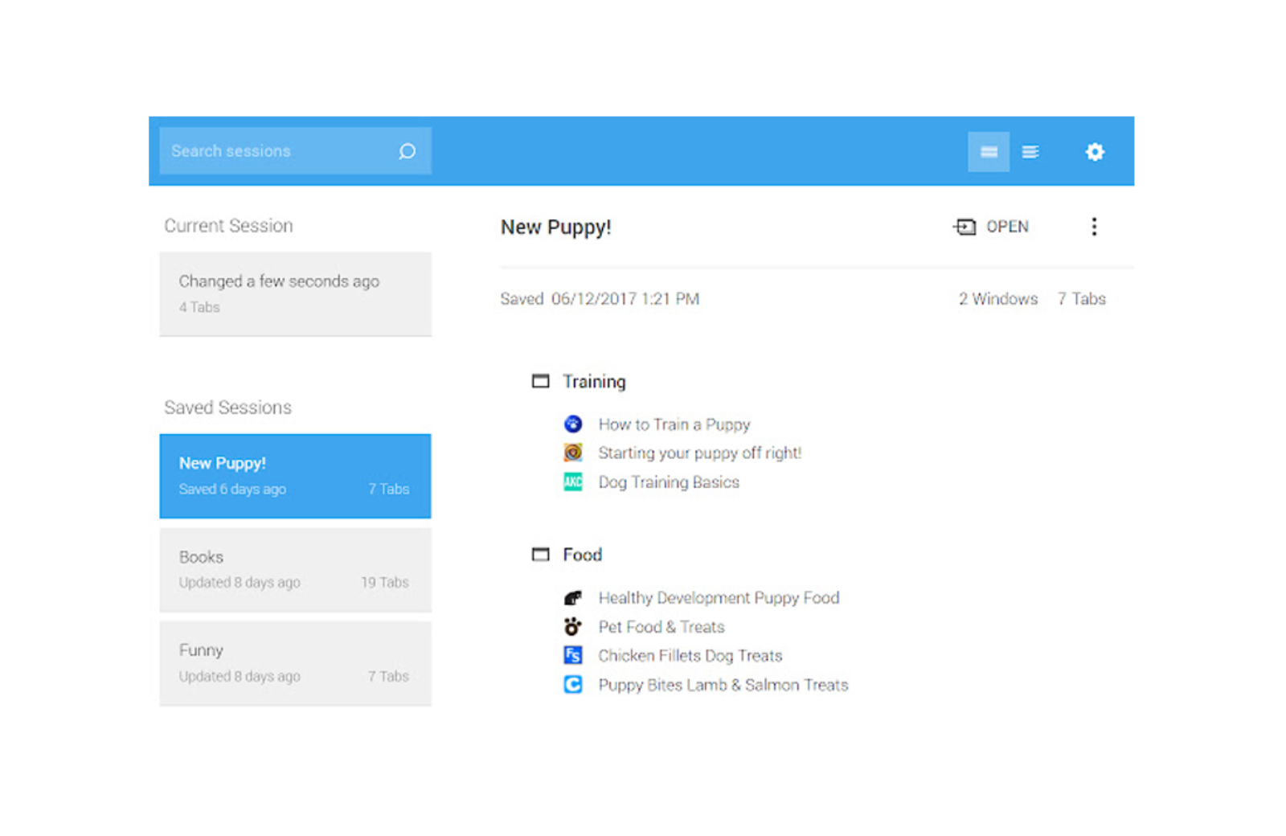The height and width of the screenshot is (836, 1286).
Task: Select the Funny saved session
Action: [295, 664]
